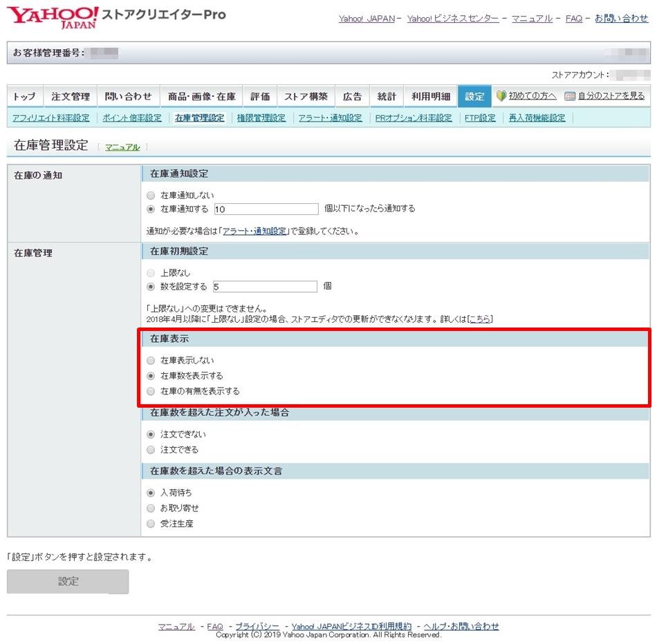
Task: Select 数を設定する radio button
Action: (x=151, y=287)
